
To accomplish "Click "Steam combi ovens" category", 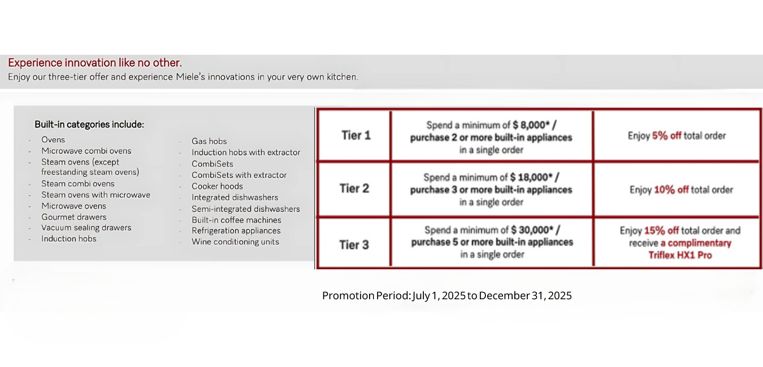I will (x=77, y=183).
